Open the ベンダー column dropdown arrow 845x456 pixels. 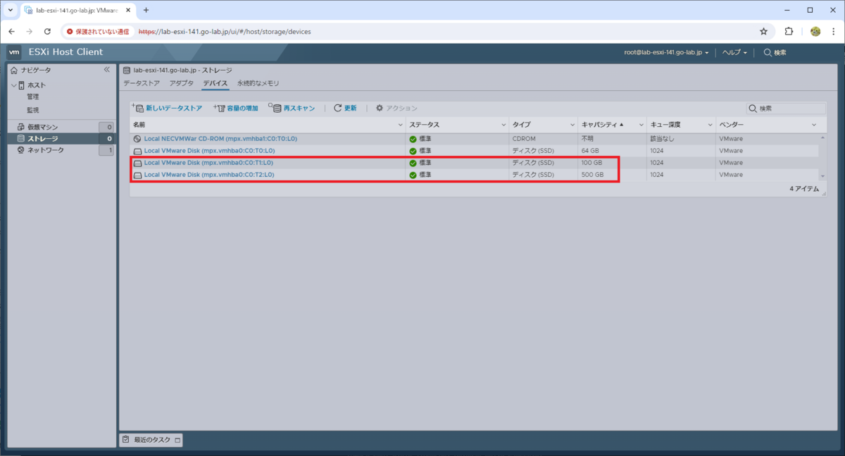[x=814, y=125]
